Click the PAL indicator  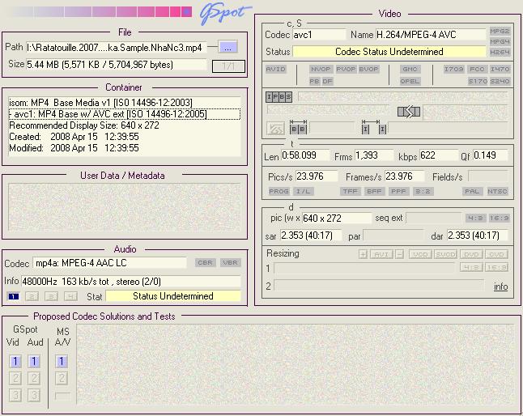[472, 191]
